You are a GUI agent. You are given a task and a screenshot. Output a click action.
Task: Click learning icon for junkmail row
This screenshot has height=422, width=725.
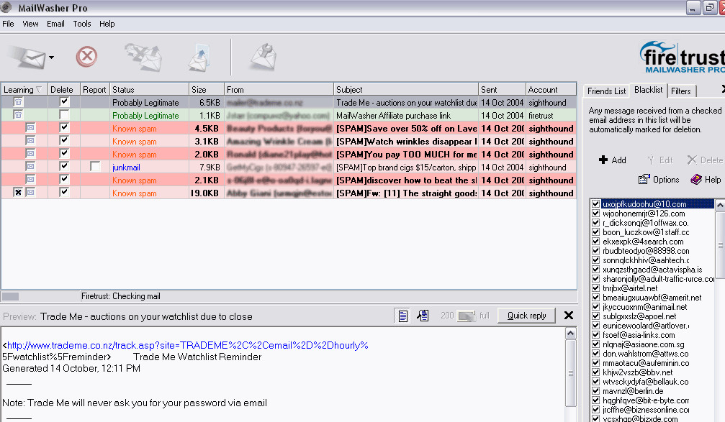point(30,167)
